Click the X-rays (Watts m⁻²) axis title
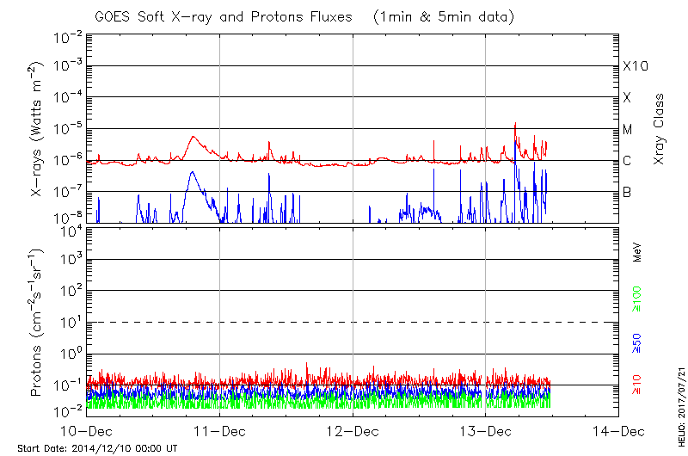Viewport: 688px width, 456px height. [x=37, y=129]
